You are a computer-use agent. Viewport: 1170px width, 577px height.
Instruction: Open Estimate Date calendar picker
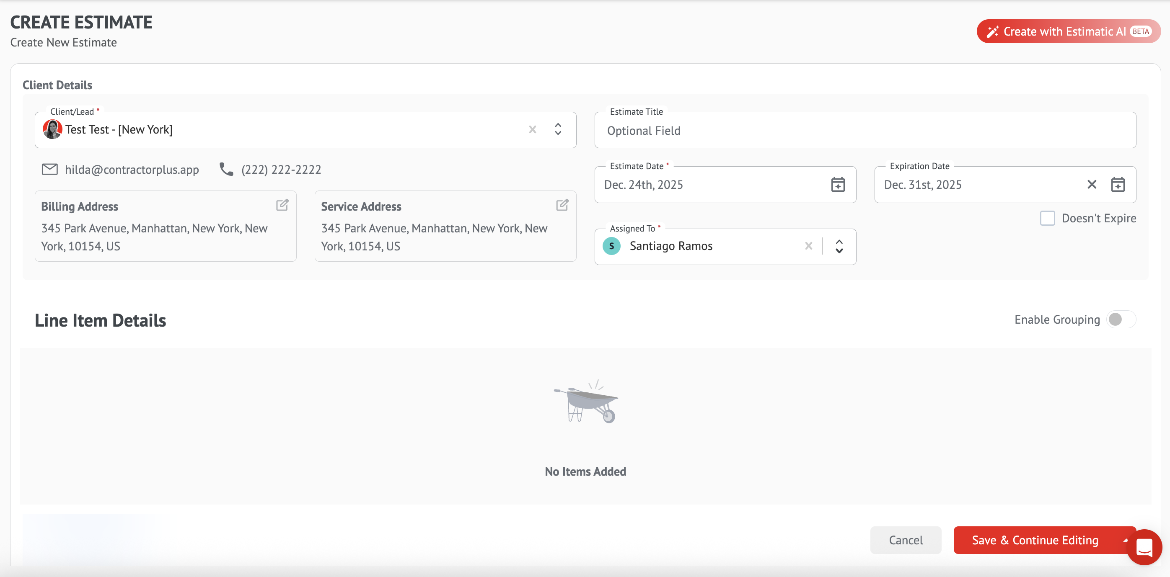[838, 185]
